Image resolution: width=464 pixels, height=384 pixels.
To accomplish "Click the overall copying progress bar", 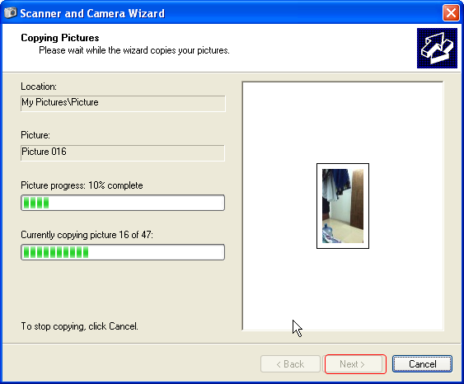I will 123,252.
